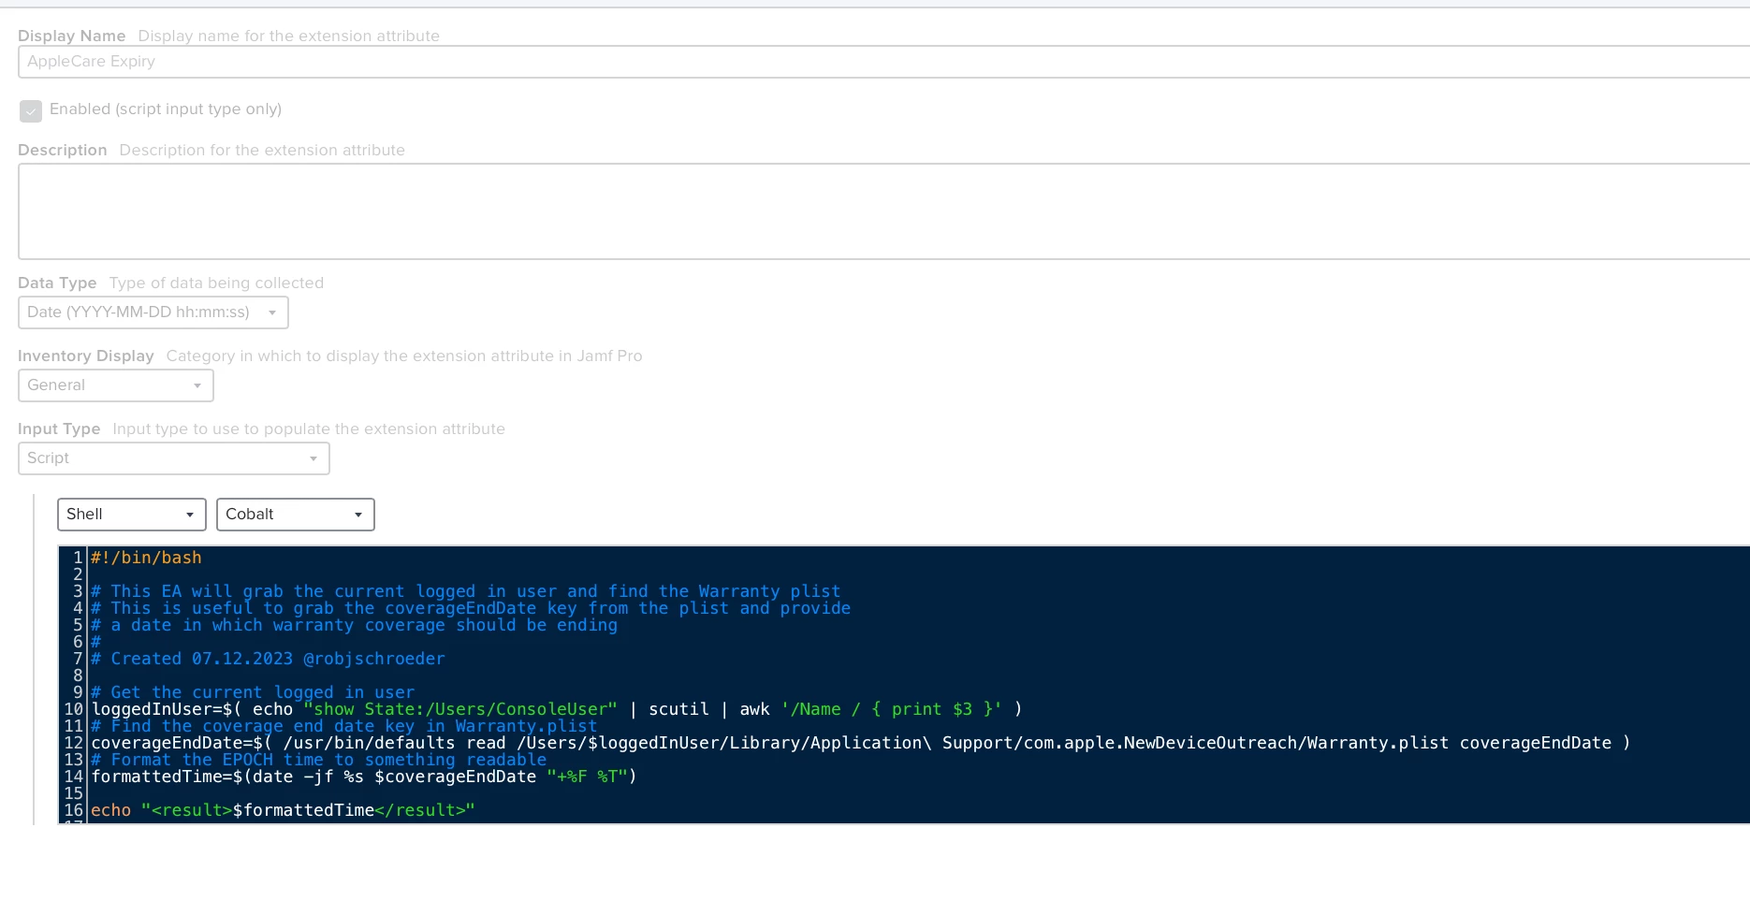Click the echo result line in script

[283, 810]
